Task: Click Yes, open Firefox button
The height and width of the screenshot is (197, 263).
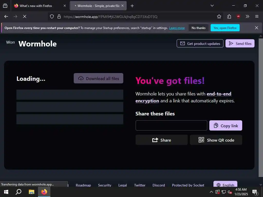Action: [225, 28]
